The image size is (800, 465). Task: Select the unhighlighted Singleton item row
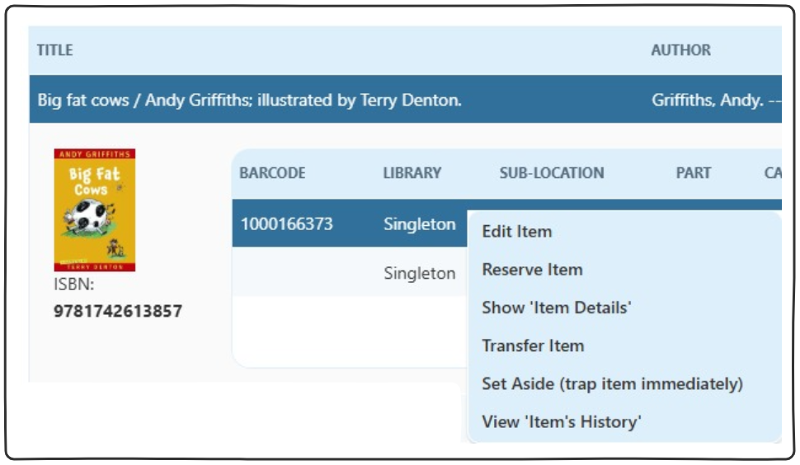click(x=419, y=274)
